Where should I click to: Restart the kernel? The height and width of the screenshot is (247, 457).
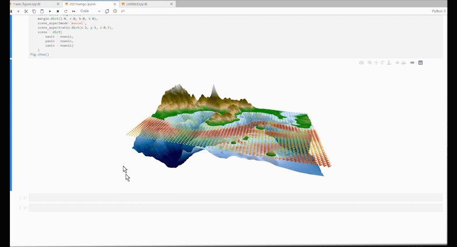65,11
